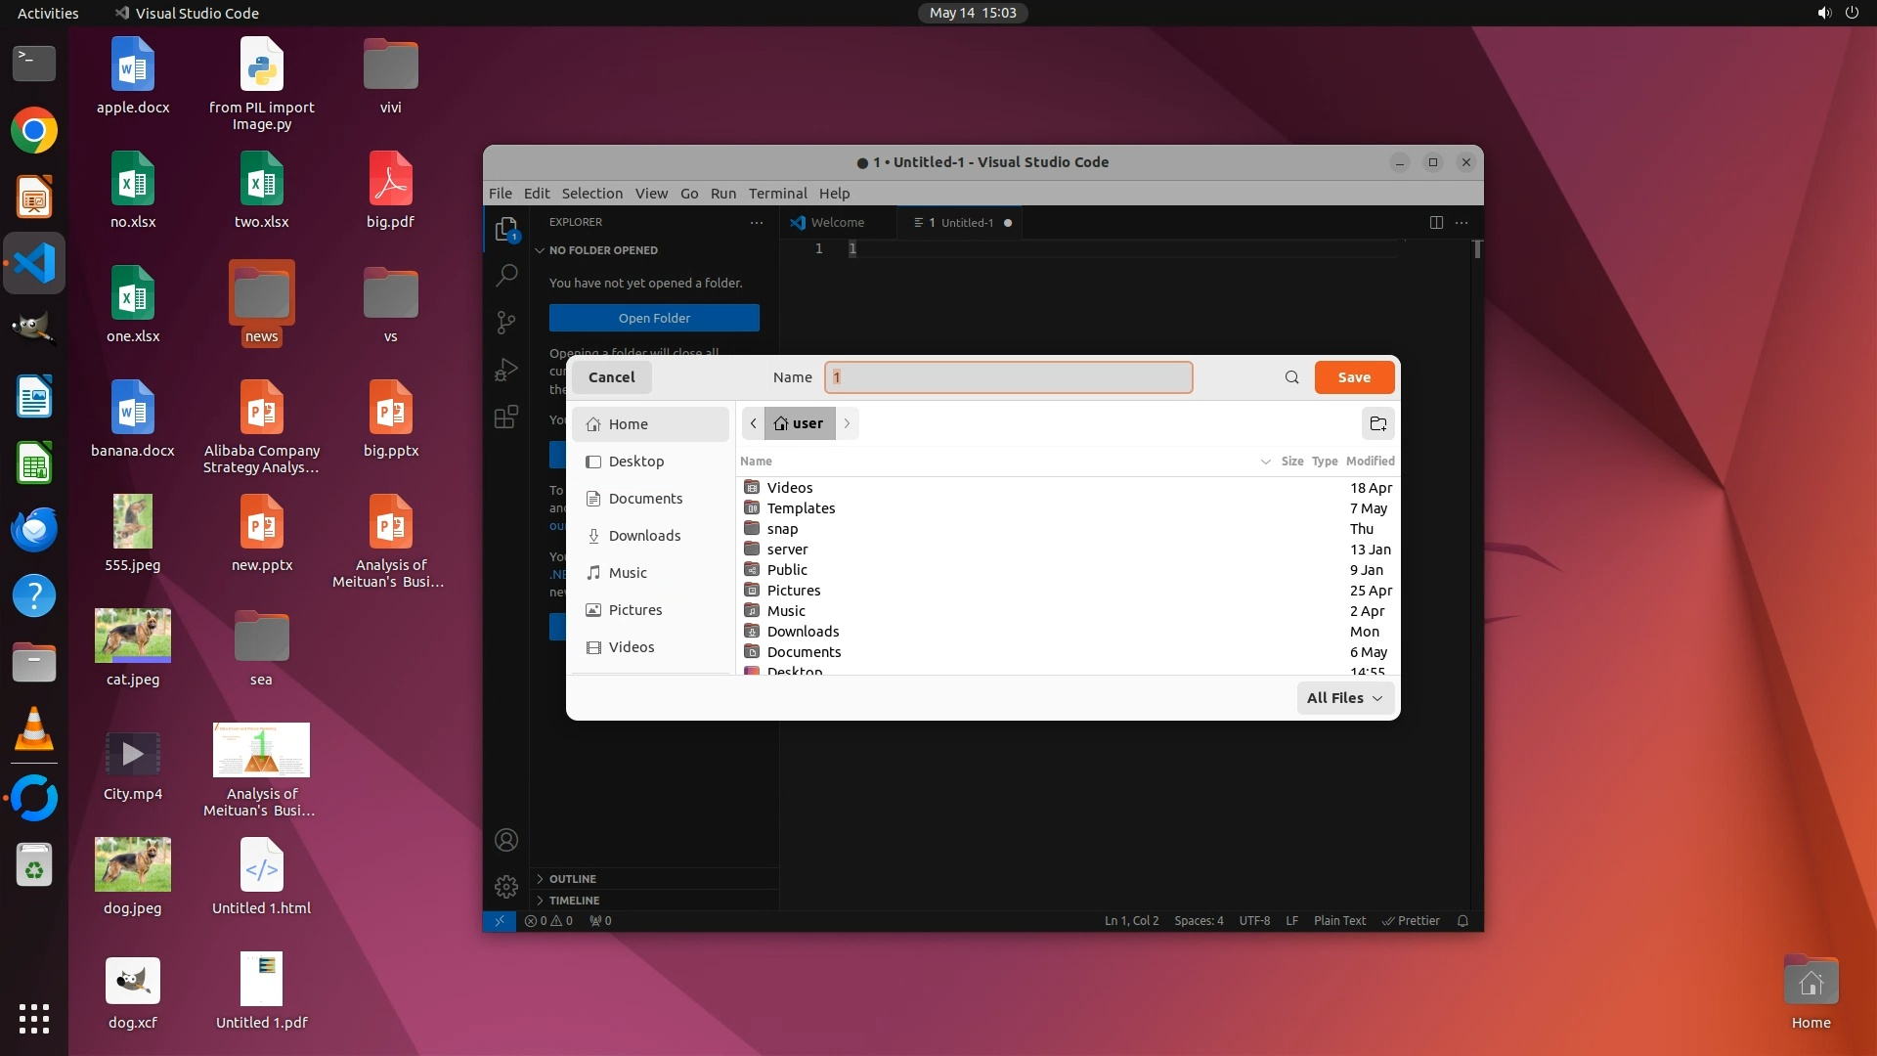Click the Manage gear icon
The height and width of the screenshot is (1056, 1877).
point(505,886)
